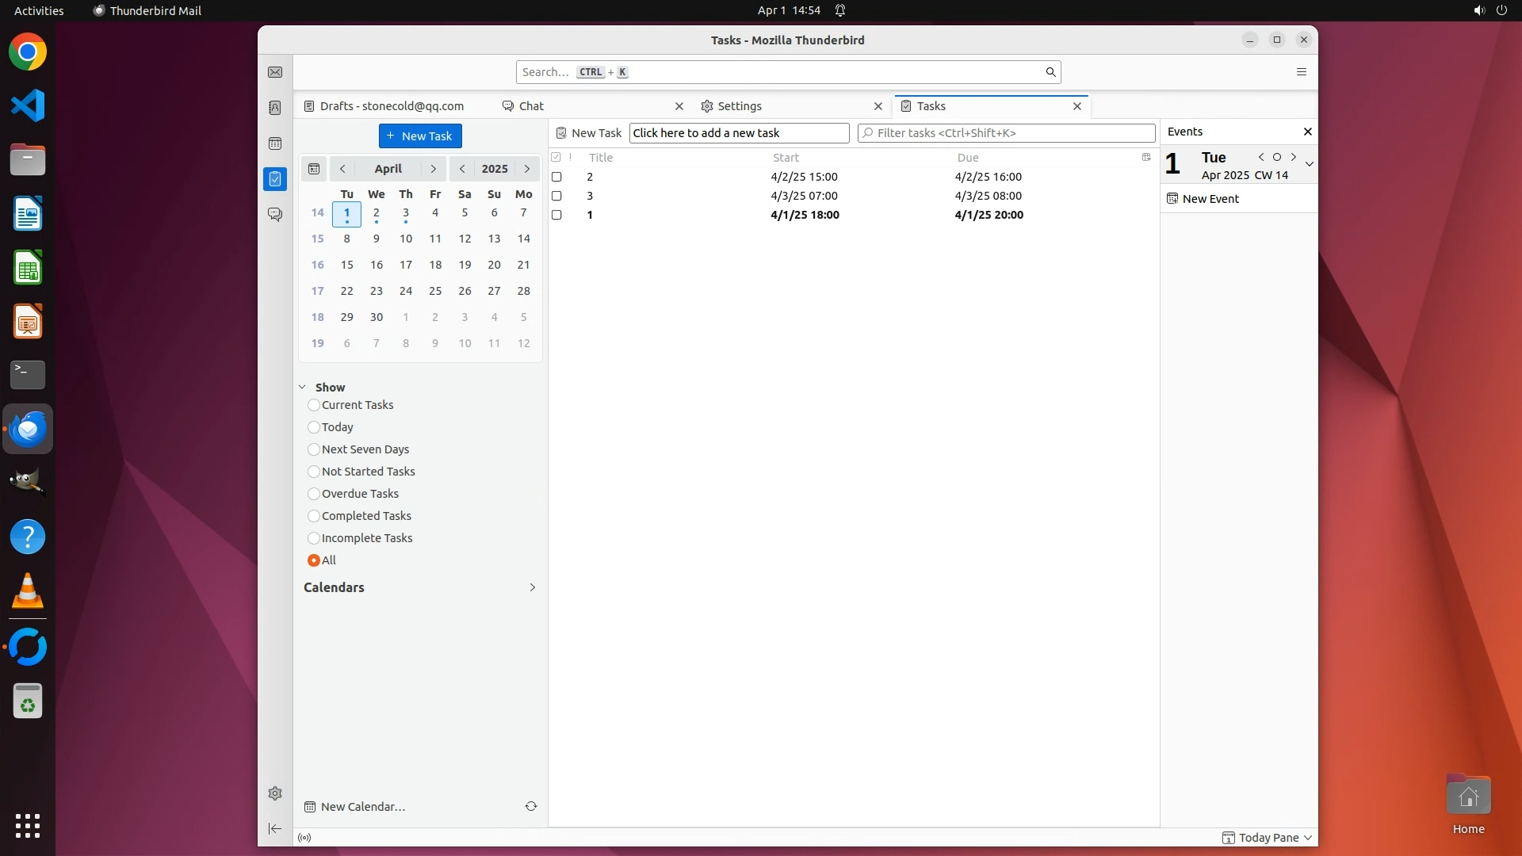The width and height of the screenshot is (1522, 856).
Task: Click the sync calendars refresh icon
Action: [x=531, y=806]
